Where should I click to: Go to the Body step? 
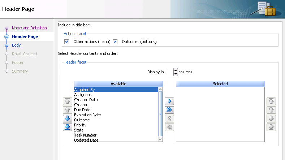[x=16, y=45]
